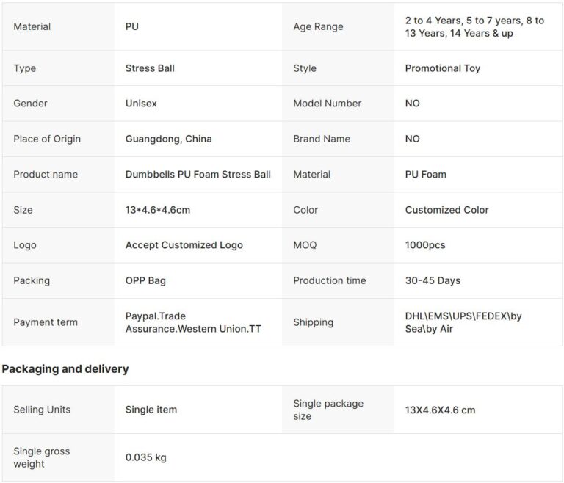
Task: Click the Customized Color value
Action: (x=446, y=210)
